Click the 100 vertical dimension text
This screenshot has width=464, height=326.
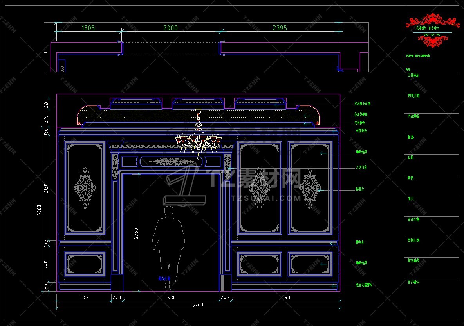46,244
